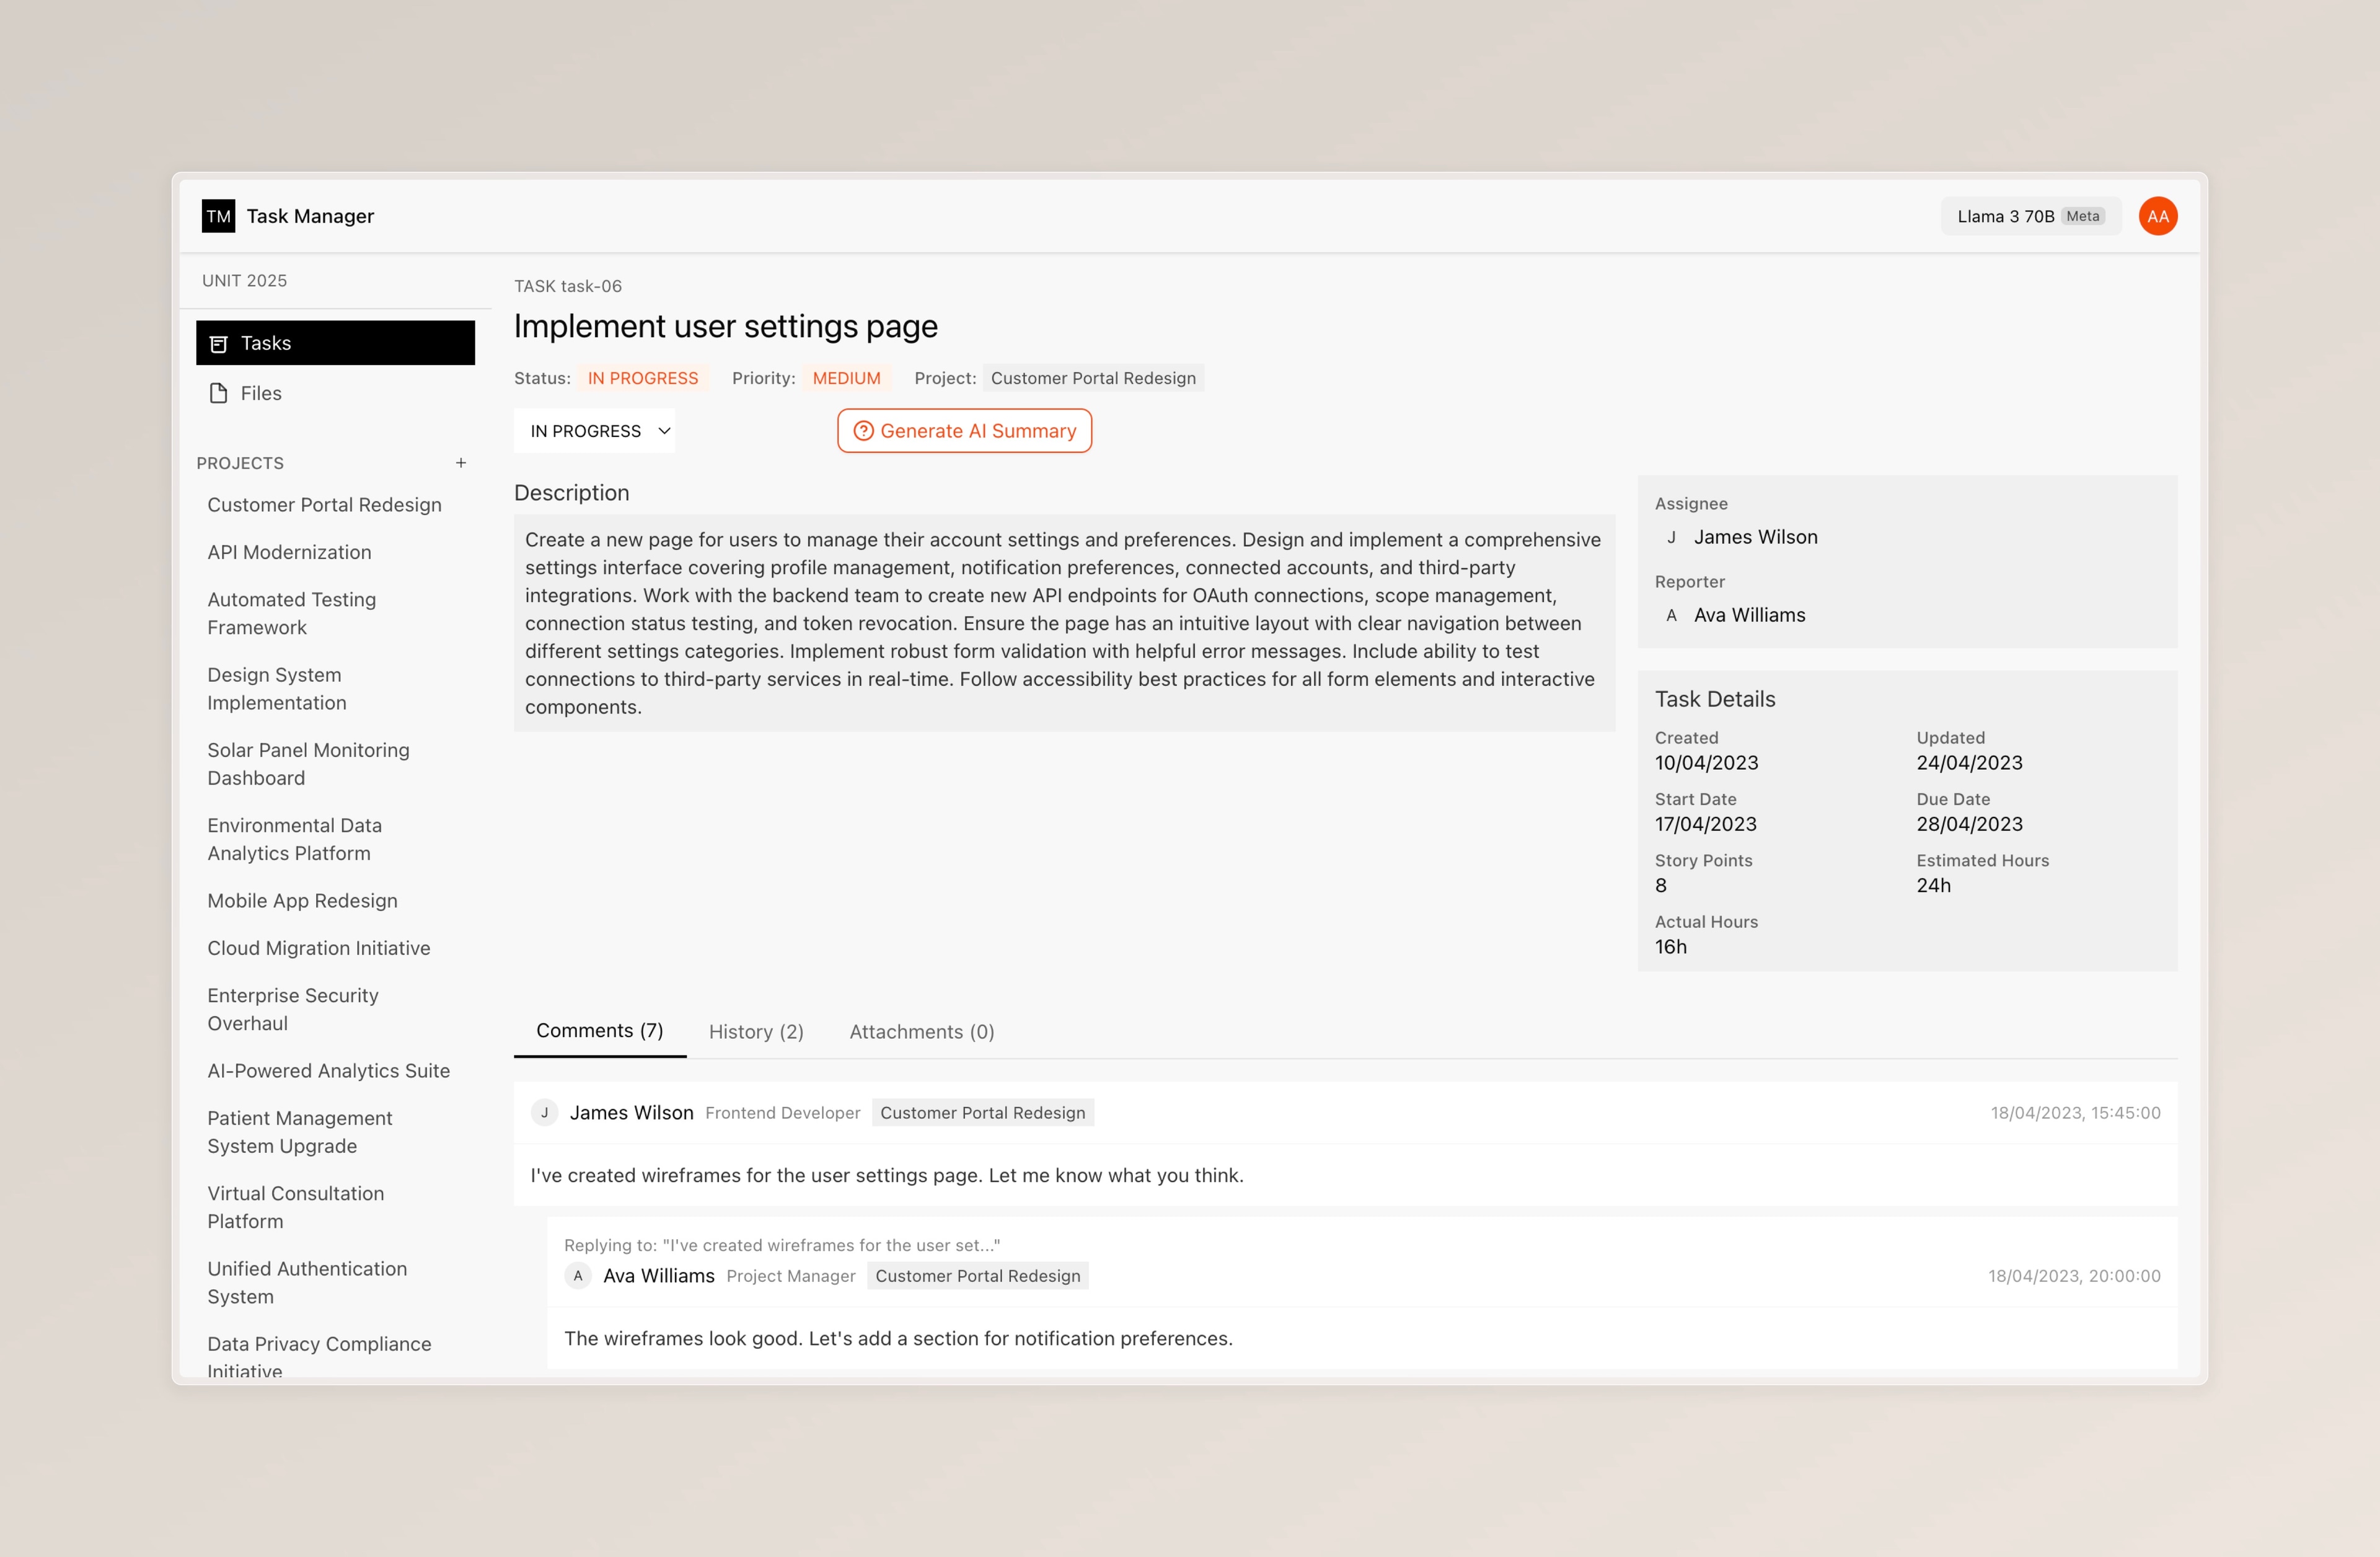Click the James Wilson assignee name
The height and width of the screenshot is (1557, 2380).
[1755, 537]
